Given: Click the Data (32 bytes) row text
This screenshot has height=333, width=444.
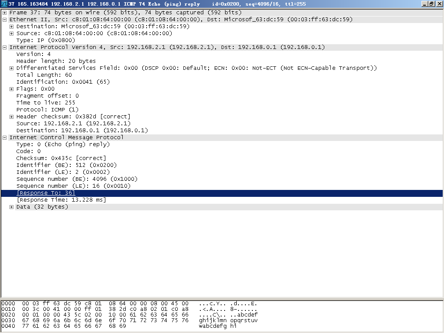Looking at the screenshot, I should click(x=42, y=207).
